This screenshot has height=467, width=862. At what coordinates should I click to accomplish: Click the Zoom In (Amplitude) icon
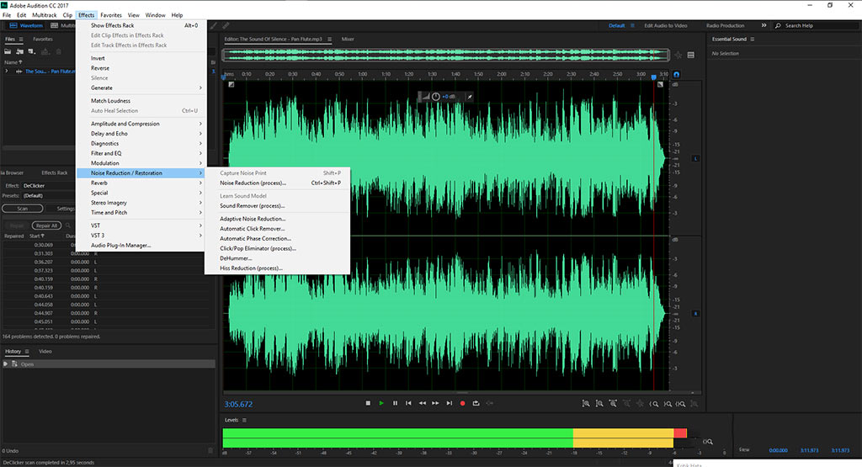coord(586,404)
